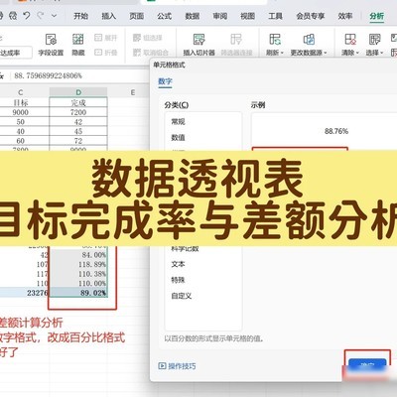
Task: Click cell containing 72
Action: pos(78,141)
